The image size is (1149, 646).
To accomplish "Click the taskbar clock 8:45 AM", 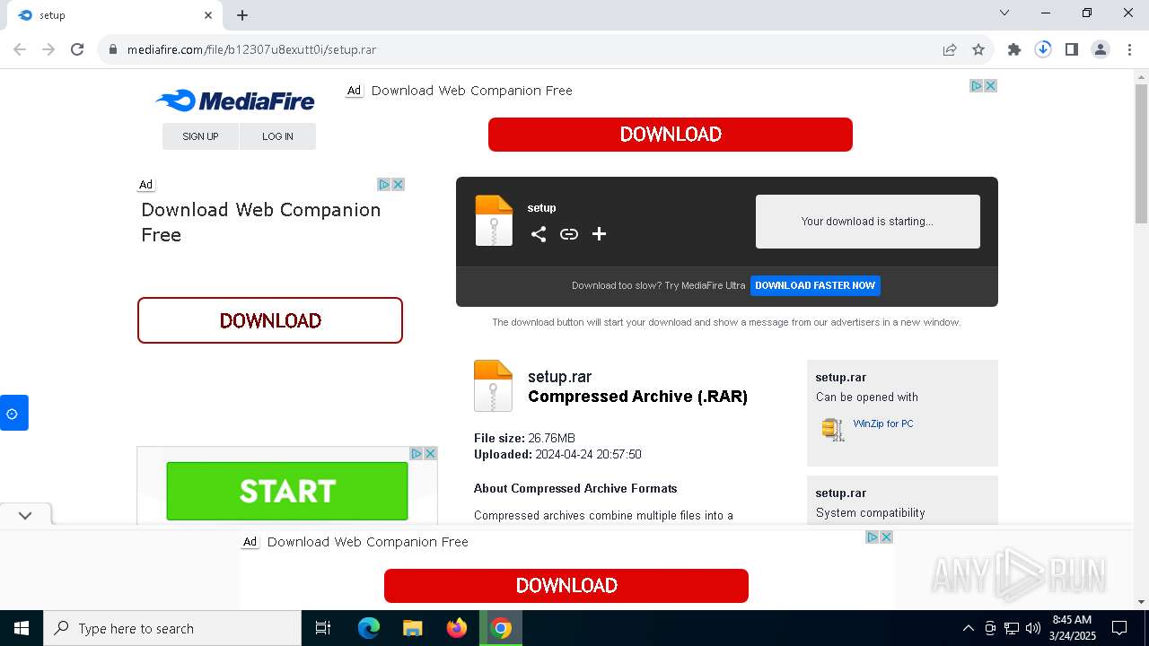I will [1073, 620].
